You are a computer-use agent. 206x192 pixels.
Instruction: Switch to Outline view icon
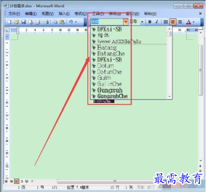(x=22, y=181)
